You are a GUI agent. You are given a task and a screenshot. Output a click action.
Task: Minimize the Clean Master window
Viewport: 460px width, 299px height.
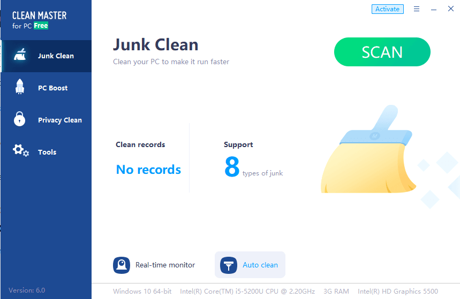434,9
